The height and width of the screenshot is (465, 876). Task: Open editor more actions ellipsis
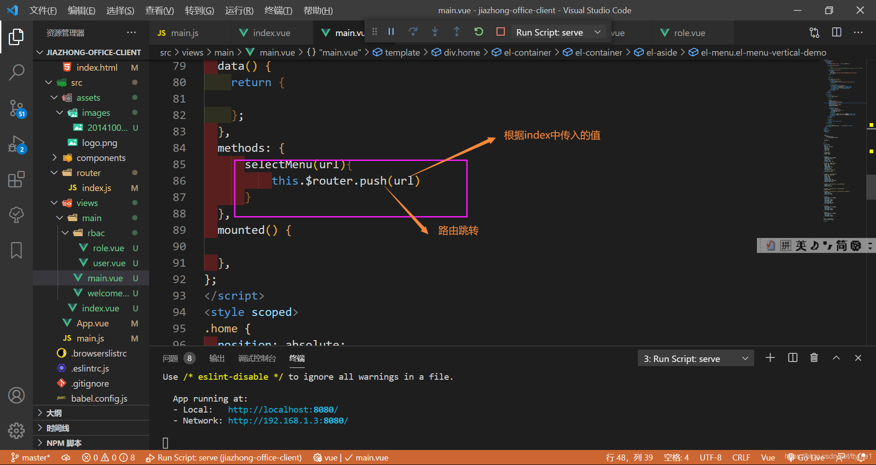[858, 32]
